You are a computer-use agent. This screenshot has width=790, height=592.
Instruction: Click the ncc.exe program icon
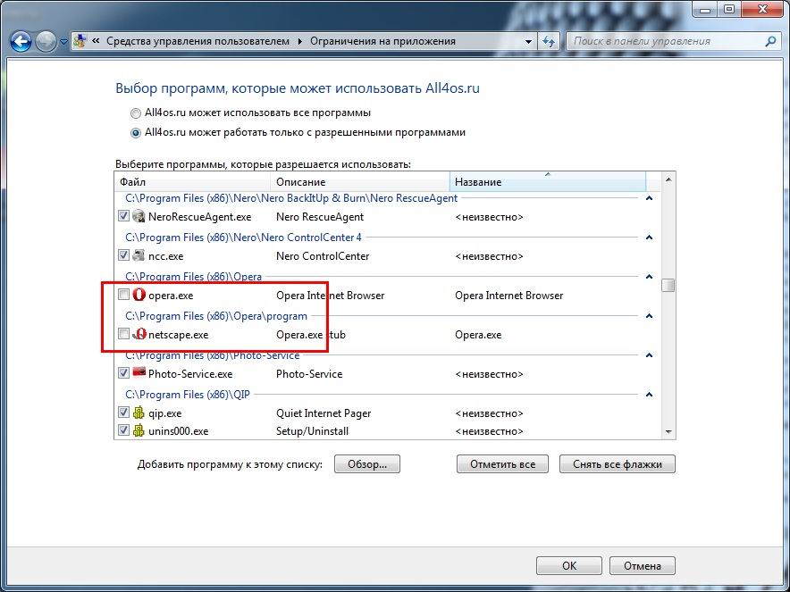coord(139,255)
